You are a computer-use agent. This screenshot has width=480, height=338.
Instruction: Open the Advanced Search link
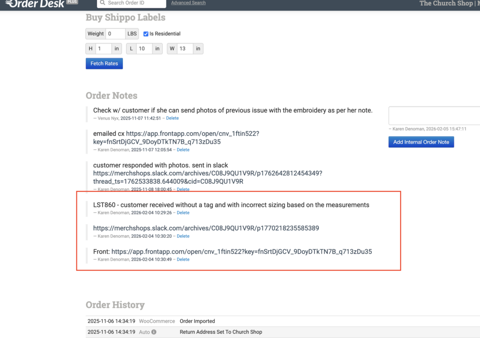(188, 3)
